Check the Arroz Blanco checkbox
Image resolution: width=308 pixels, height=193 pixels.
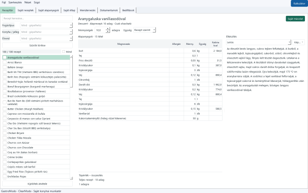click(5, 62)
